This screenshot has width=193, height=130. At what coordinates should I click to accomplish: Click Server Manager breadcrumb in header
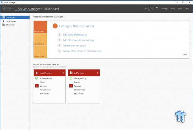click(x=29, y=9)
